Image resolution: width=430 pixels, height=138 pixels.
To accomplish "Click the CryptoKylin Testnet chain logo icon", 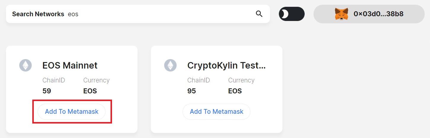I will [x=170, y=65].
